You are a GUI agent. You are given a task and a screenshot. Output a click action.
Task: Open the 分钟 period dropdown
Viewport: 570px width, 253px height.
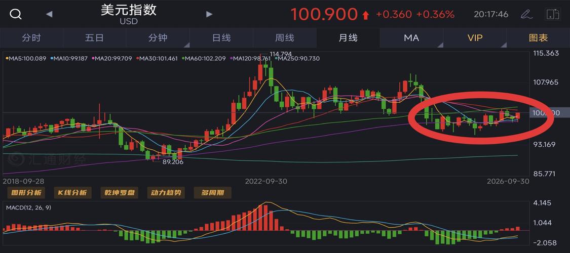click(158, 38)
